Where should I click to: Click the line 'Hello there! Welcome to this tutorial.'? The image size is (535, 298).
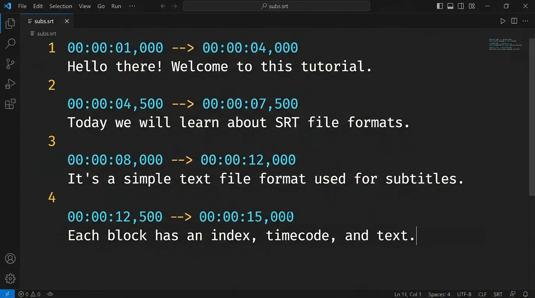(x=220, y=66)
